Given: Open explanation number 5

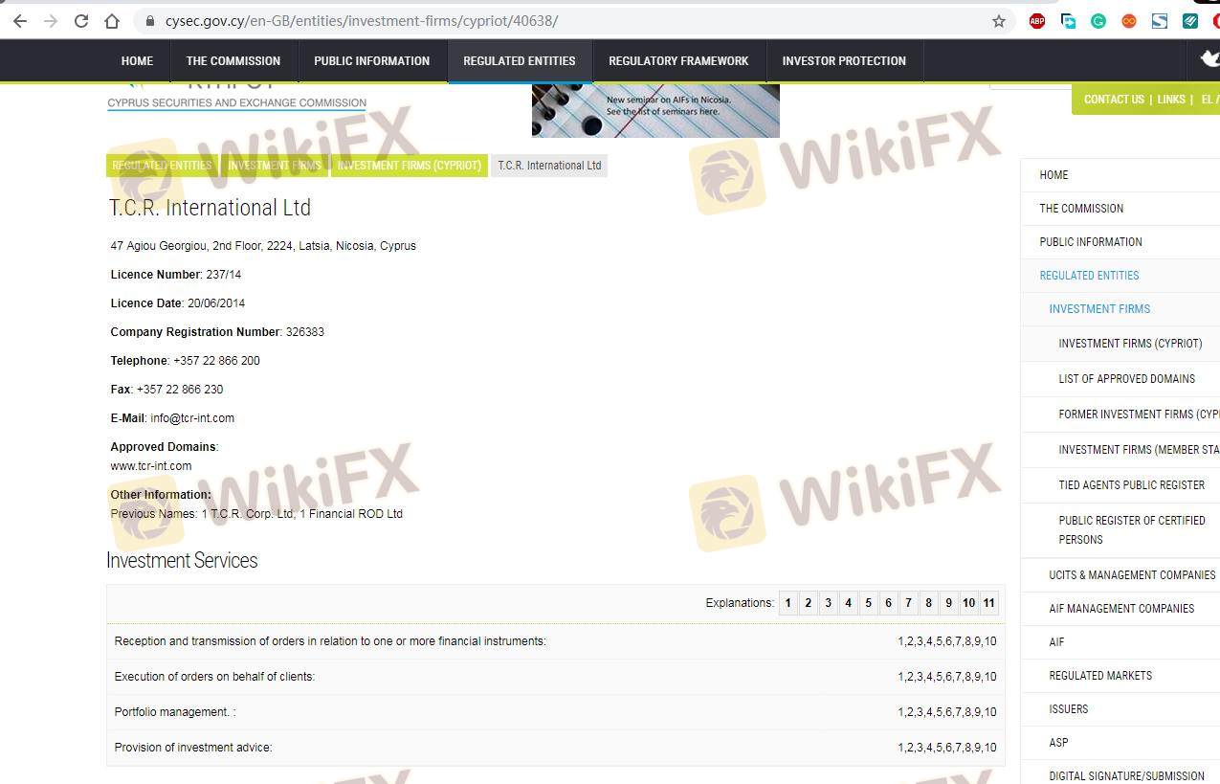Looking at the screenshot, I should point(869,603).
